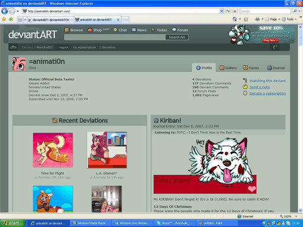This screenshot has width=303, height=227.
Task: Click the Search Art text field
Action: (x=115, y=37)
